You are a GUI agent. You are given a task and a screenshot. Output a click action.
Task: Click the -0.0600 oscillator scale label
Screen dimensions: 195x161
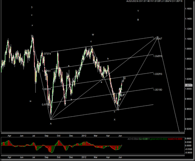tap(188, 153)
